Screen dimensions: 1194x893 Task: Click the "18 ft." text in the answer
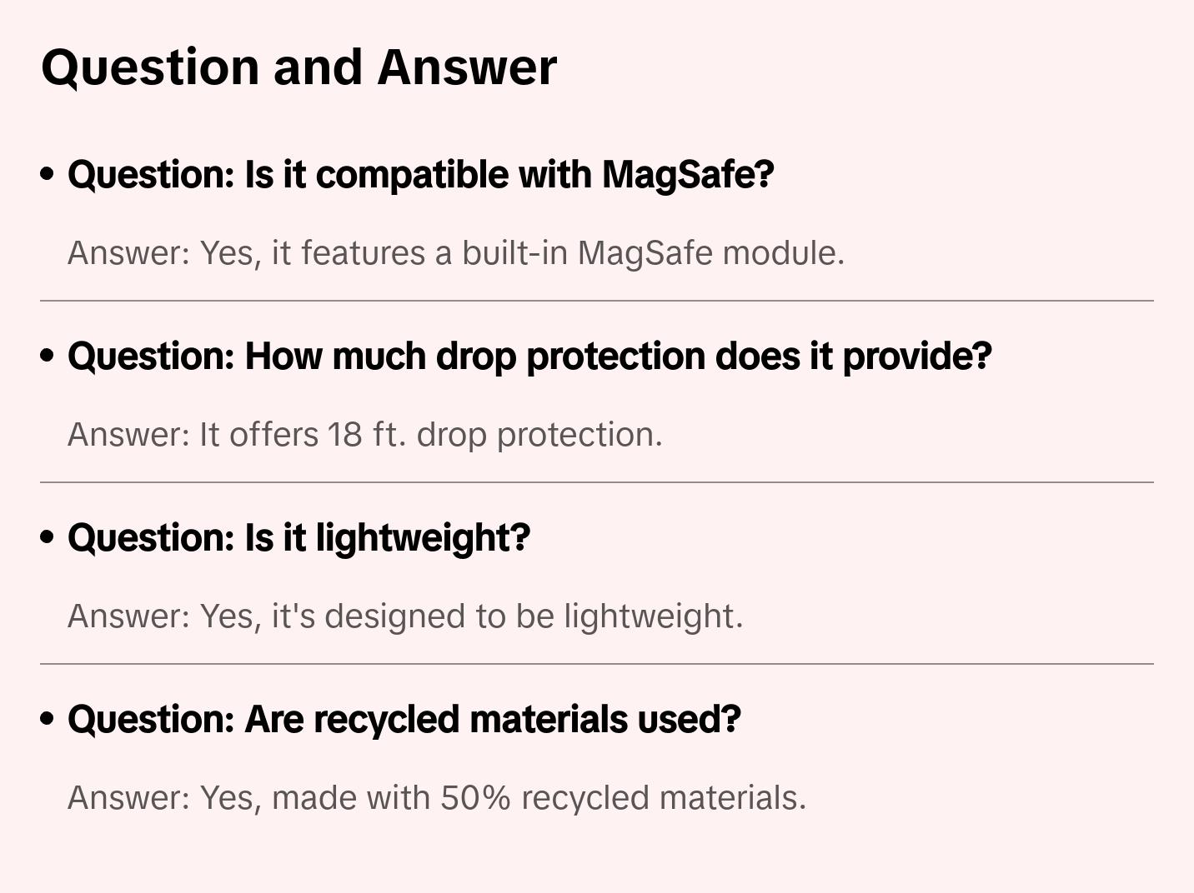(x=366, y=435)
